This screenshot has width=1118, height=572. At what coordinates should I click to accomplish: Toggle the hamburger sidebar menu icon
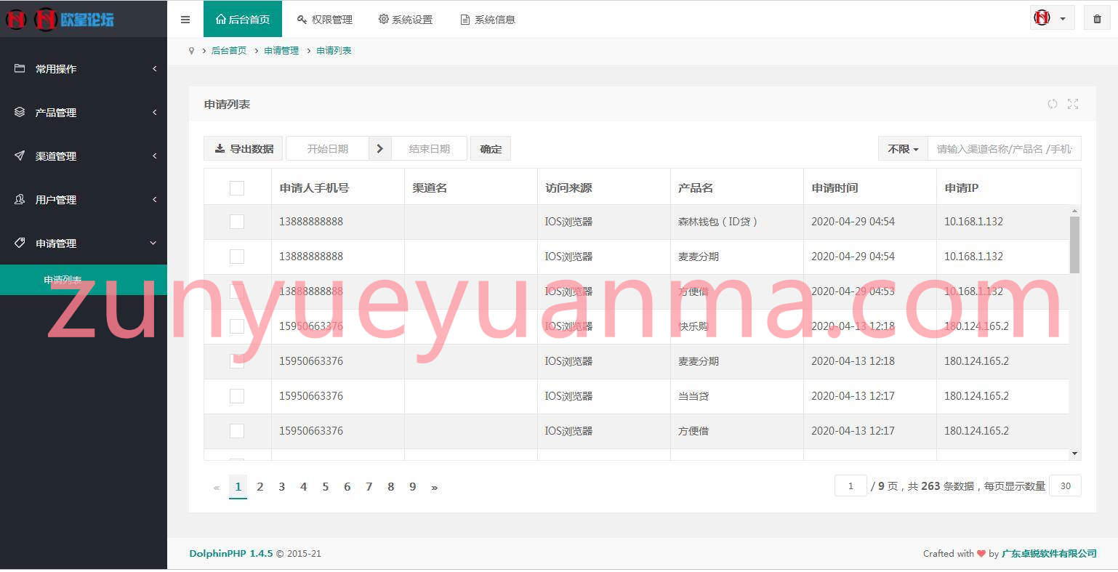[x=185, y=20]
